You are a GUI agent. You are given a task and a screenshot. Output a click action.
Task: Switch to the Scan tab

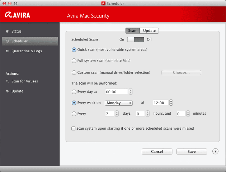(x=132, y=31)
